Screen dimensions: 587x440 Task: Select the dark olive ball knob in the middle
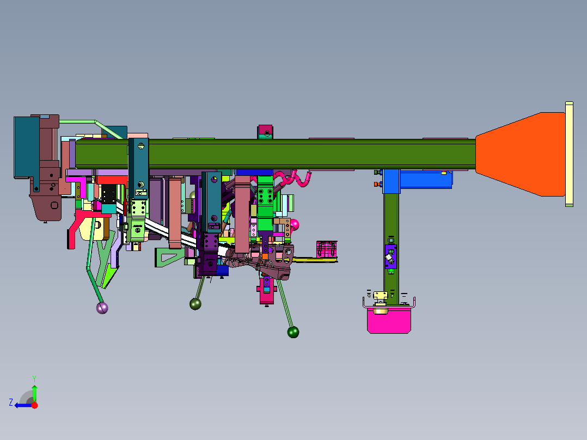click(195, 304)
